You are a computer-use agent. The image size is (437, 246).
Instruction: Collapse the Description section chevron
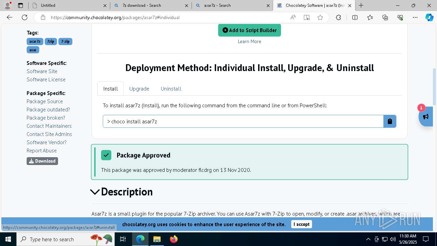[x=95, y=192]
